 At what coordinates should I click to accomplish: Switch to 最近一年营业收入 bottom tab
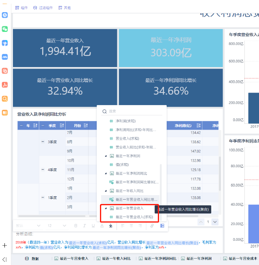pos(71,259)
